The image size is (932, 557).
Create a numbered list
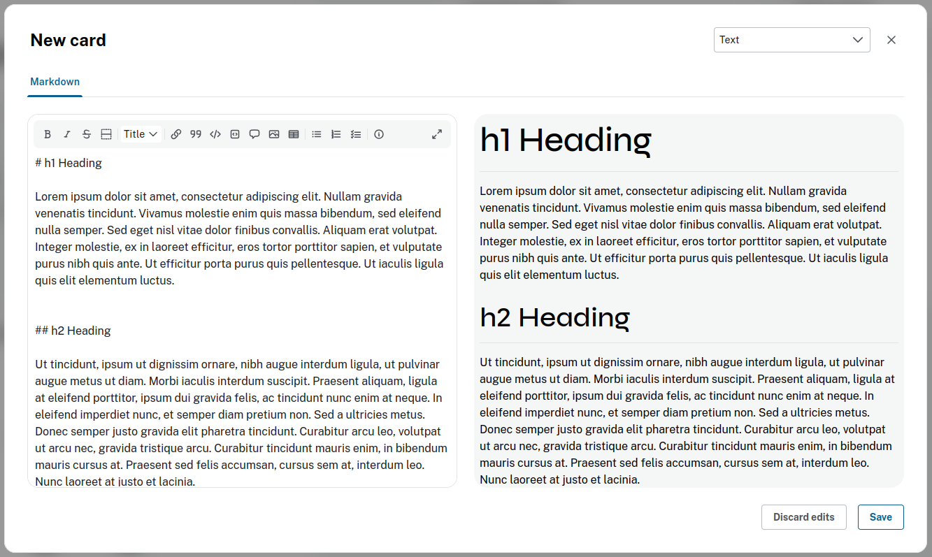(336, 134)
